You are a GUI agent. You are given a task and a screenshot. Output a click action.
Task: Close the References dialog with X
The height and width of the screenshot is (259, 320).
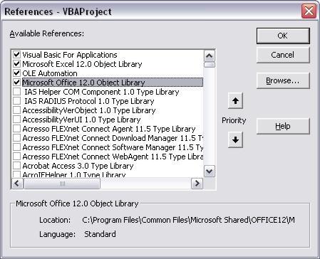[x=309, y=11]
